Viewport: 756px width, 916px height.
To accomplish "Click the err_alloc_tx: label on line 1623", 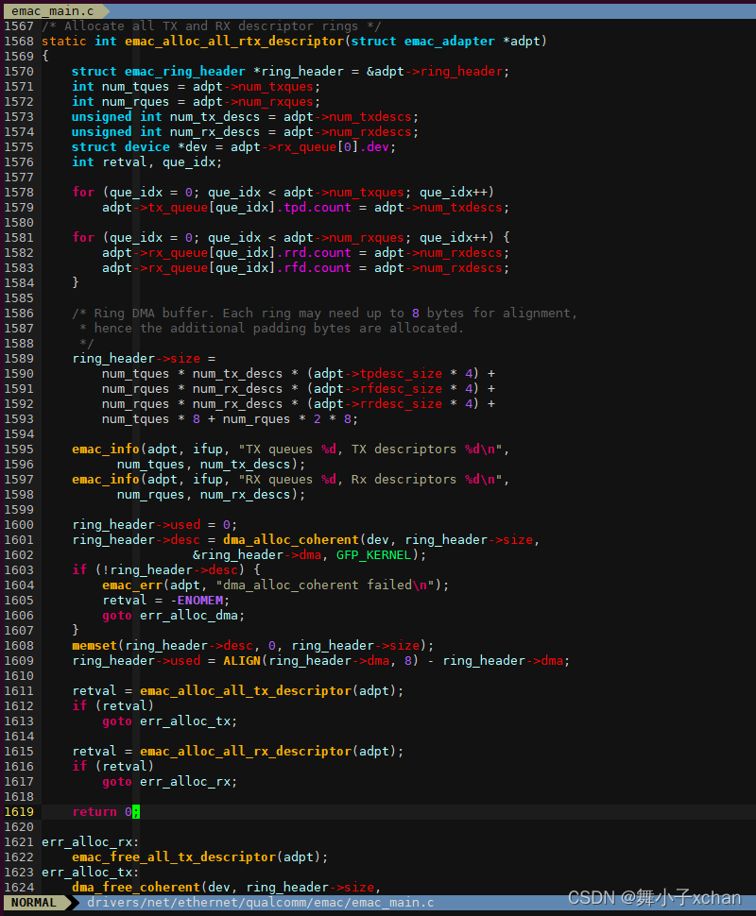I will tap(90, 873).
